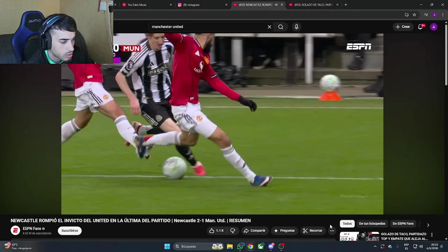Click the video player to pause
Image resolution: width=448 pixels, height=252 pixels.
pyautogui.click(x=222, y=124)
